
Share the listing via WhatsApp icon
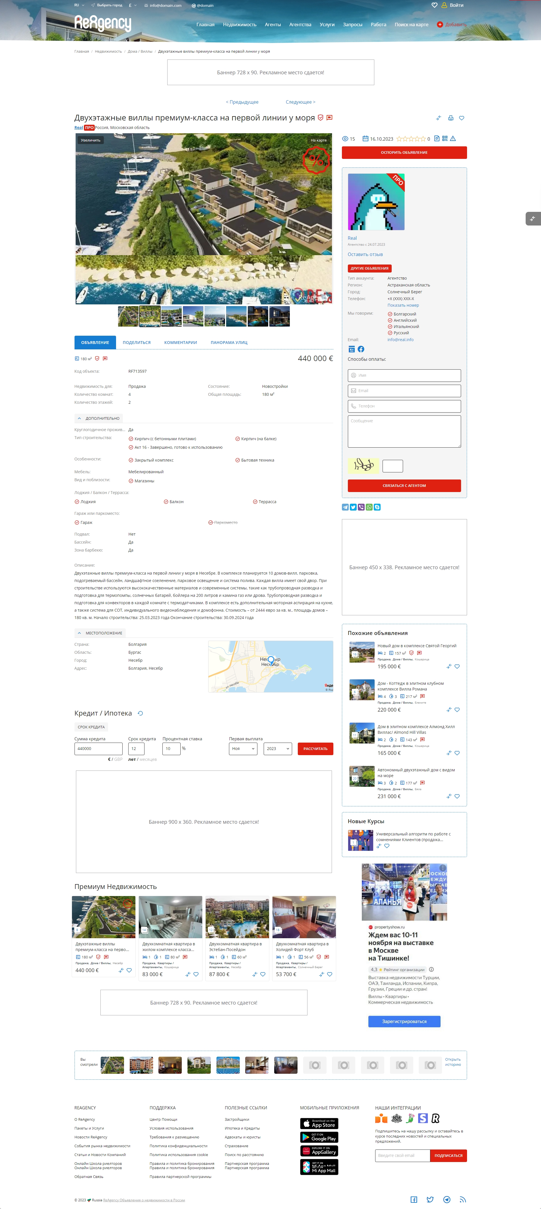click(369, 507)
